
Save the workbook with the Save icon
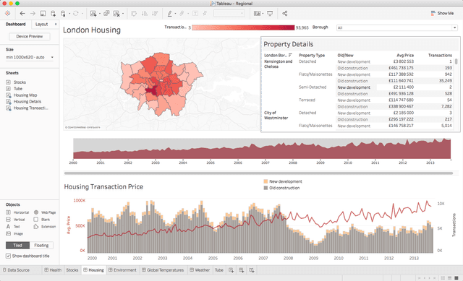[x=43, y=13]
